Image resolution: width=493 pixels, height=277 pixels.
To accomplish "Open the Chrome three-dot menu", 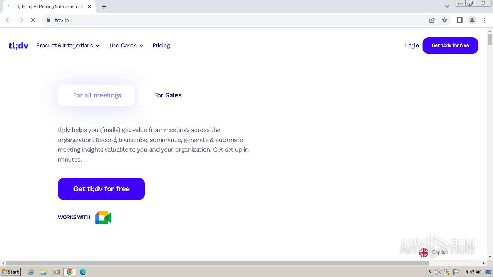I will (x=485, y=20).
